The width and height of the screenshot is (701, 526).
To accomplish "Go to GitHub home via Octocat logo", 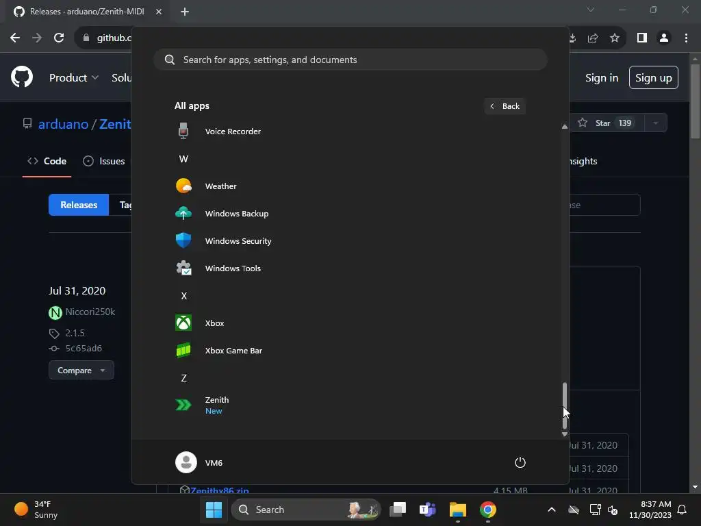I will click(22, 77).
